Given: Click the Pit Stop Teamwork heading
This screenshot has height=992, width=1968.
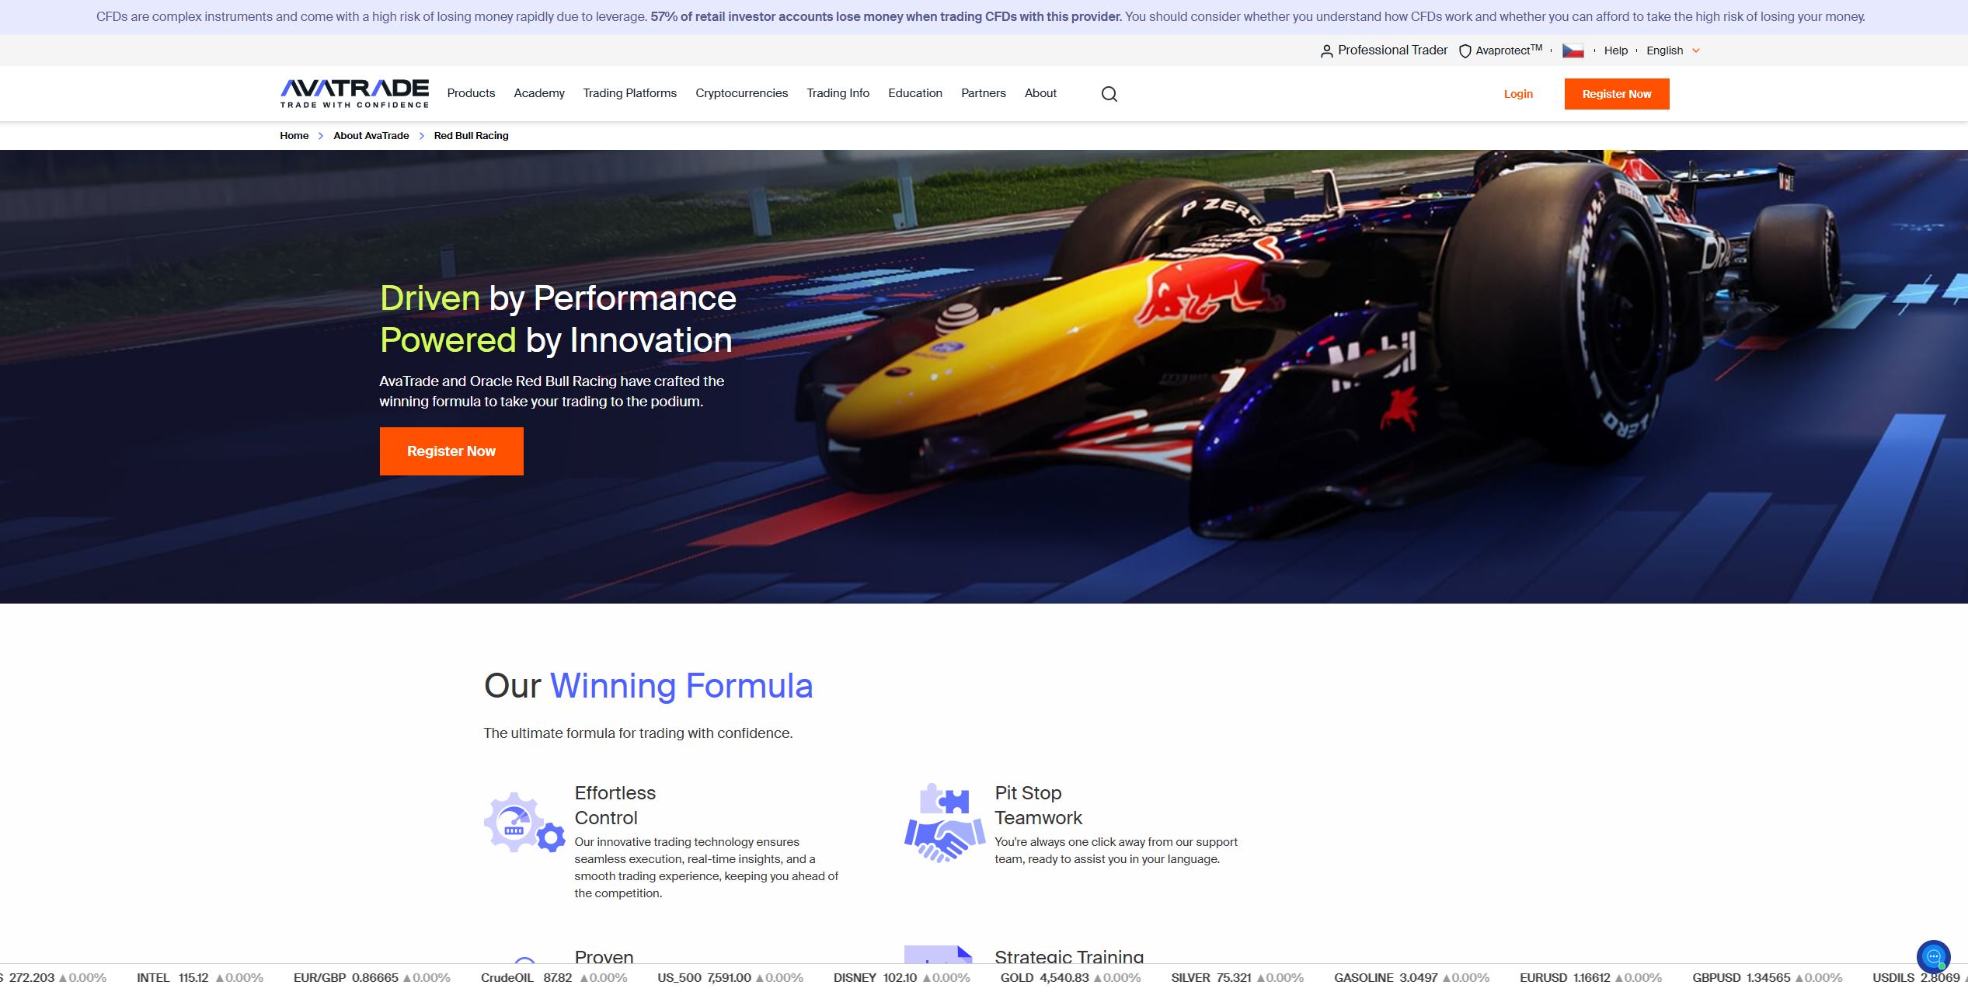Looking at the screenshot, I should (1039, 805).
